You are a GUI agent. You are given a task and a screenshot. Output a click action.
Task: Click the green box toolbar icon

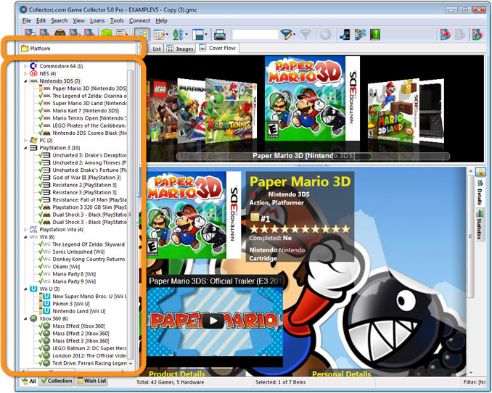click(x=107, y=34)
